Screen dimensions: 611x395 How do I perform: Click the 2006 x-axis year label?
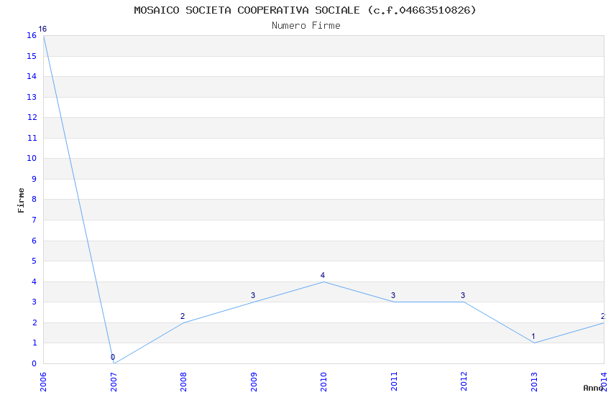(x=43, y=382)
